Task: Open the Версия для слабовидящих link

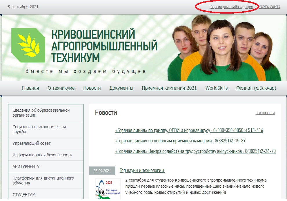Action: point(231,7)
